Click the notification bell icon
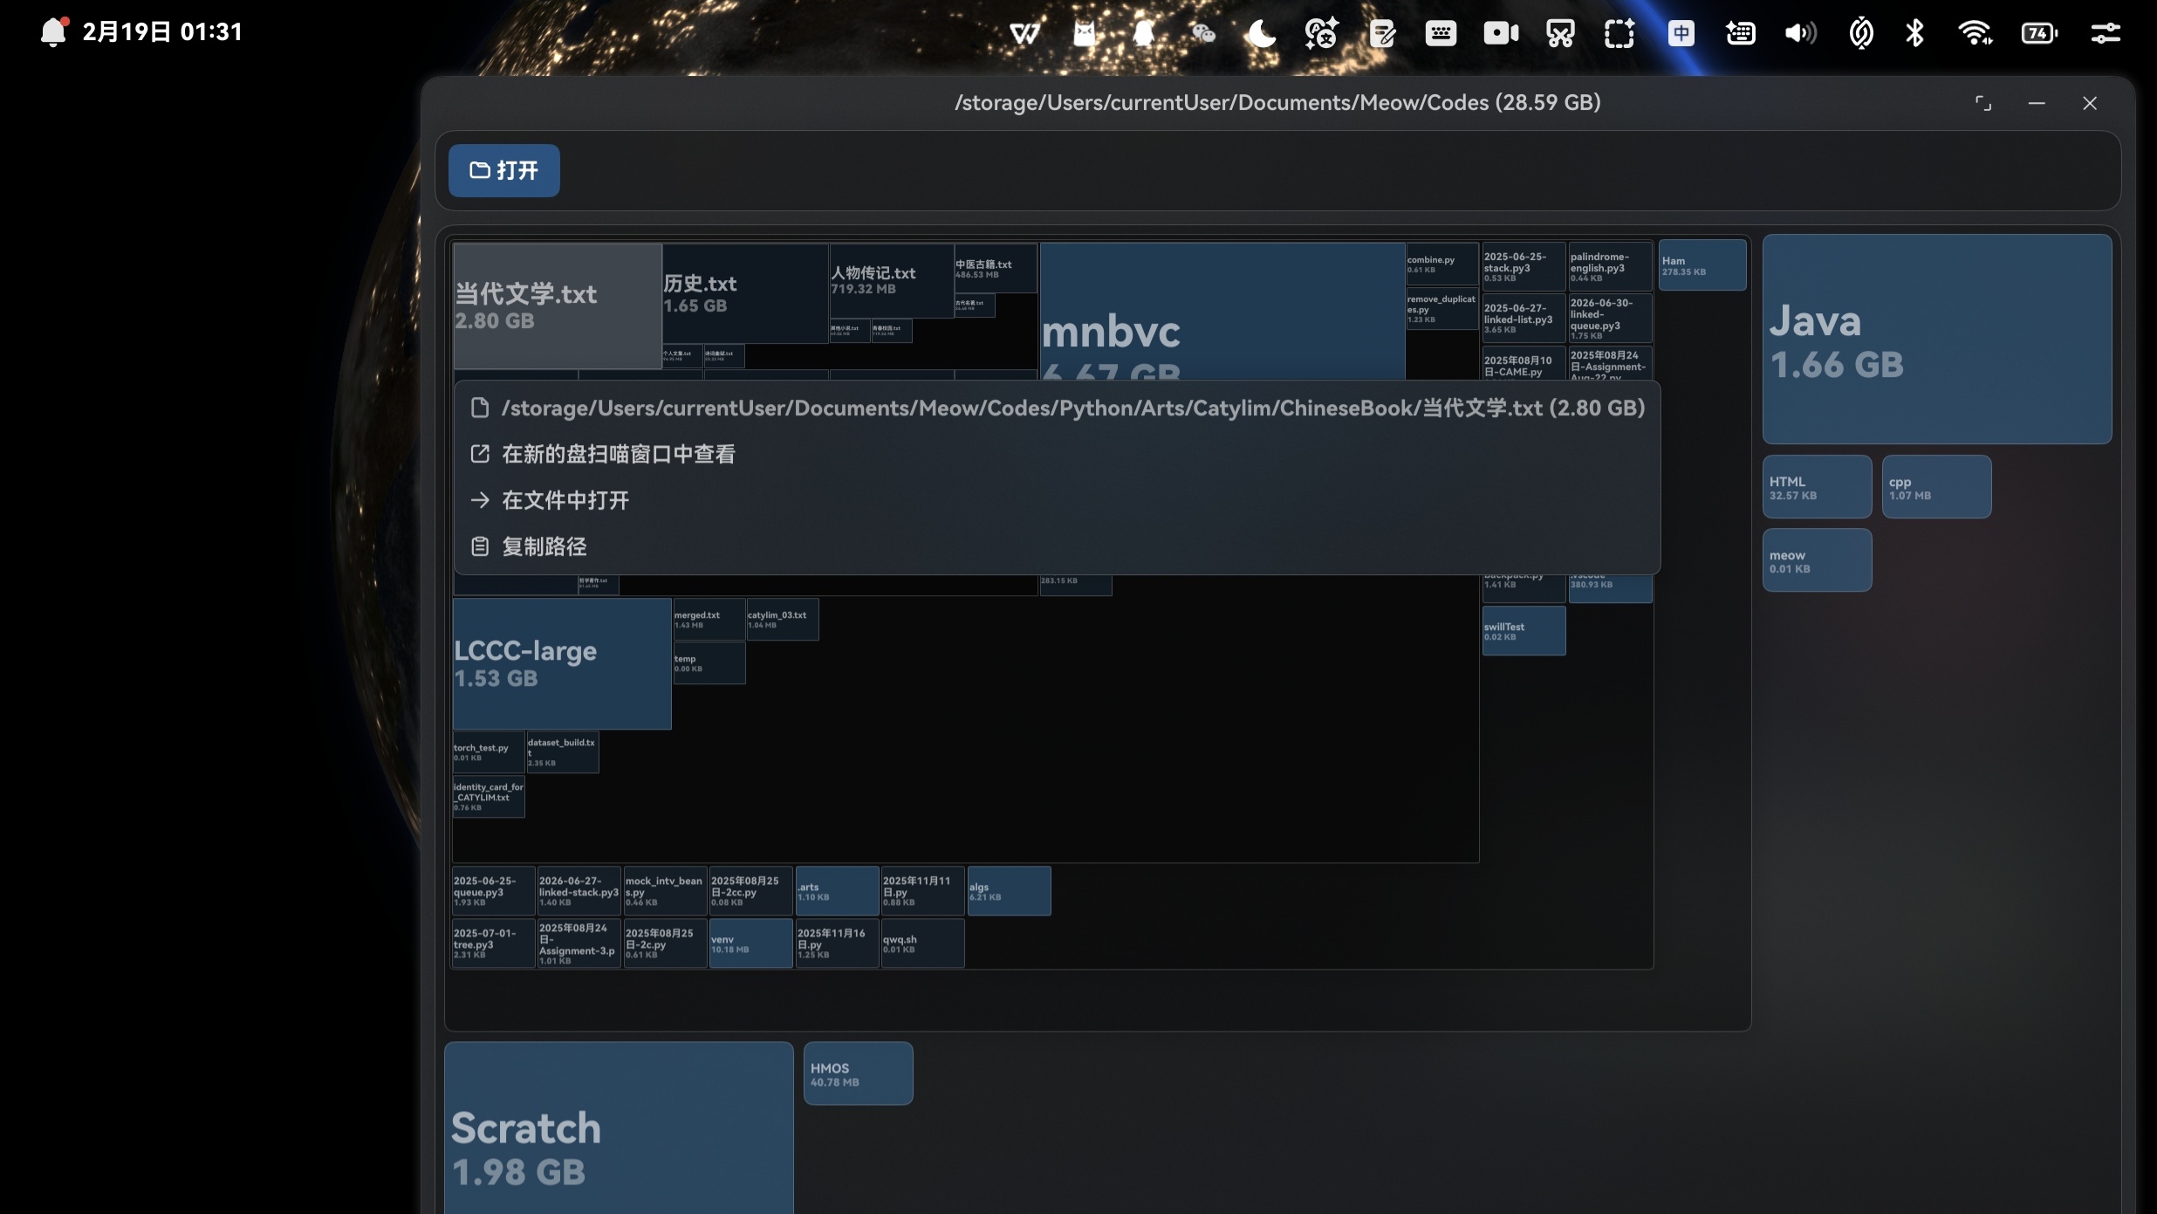Screen dimensions: 2157x1214 click(x=53, y=32)
